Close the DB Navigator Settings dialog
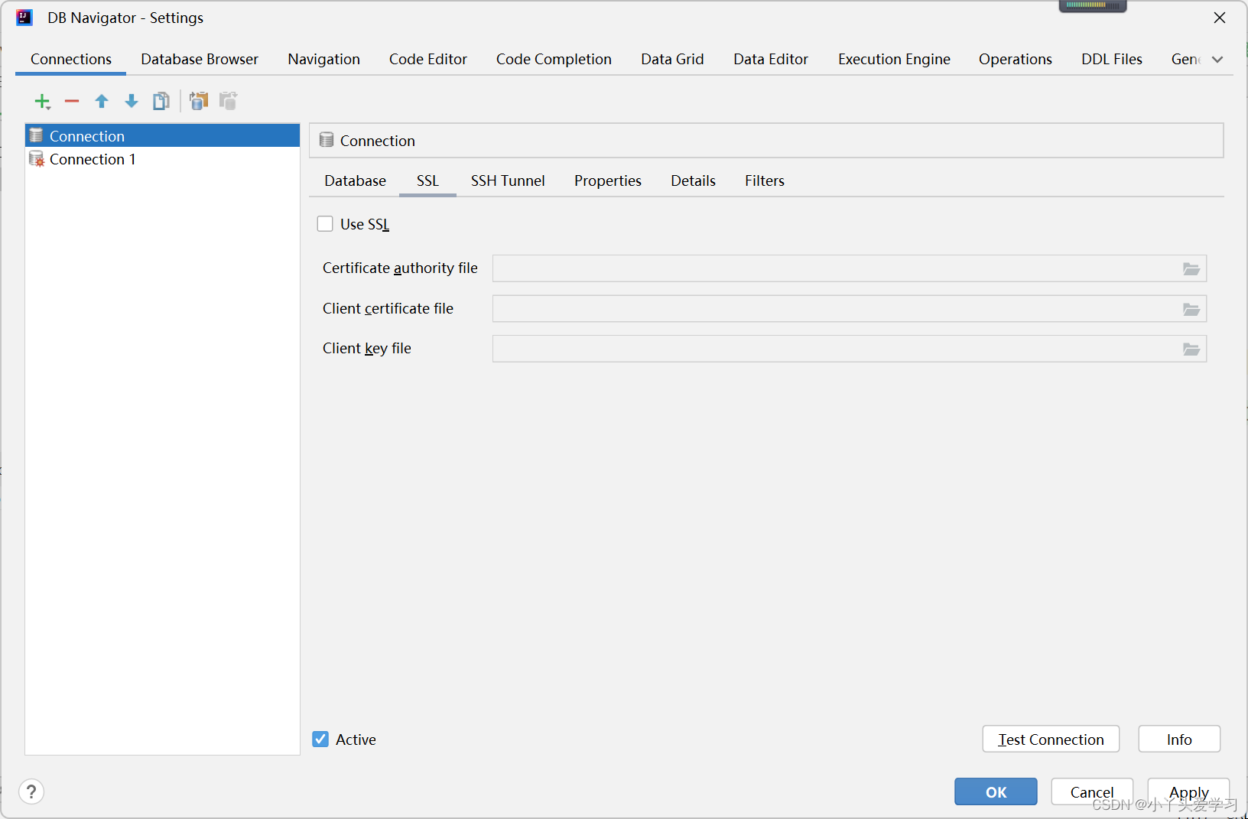Image resolution: width=1248 pixels, height=819 pixels. click(x=1220, y=18)
